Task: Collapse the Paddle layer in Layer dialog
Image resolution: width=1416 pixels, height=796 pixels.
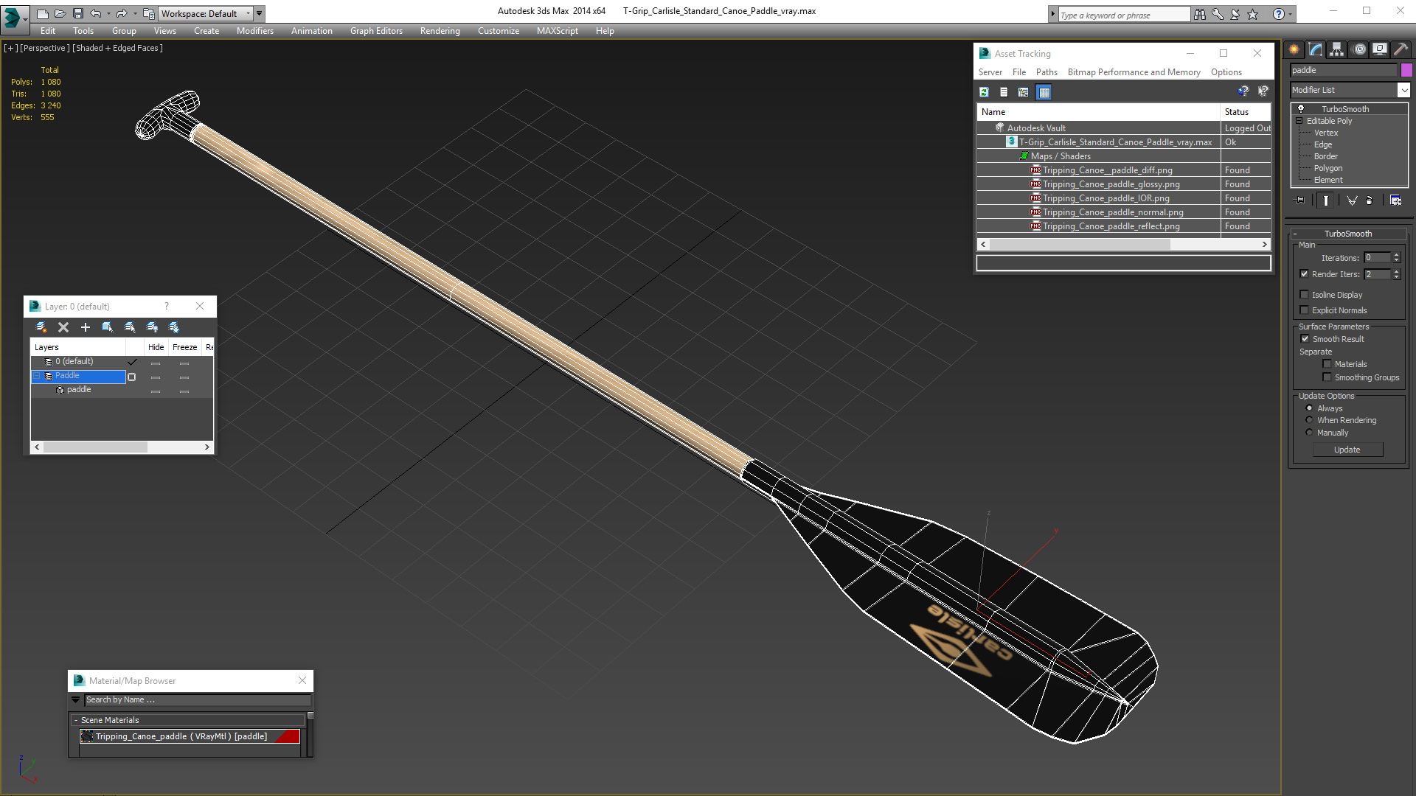Action: pos(37,376)
